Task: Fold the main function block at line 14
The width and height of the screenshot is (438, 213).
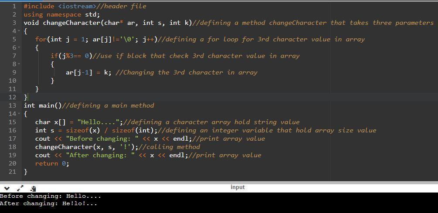Action: [x=19, y=114]
